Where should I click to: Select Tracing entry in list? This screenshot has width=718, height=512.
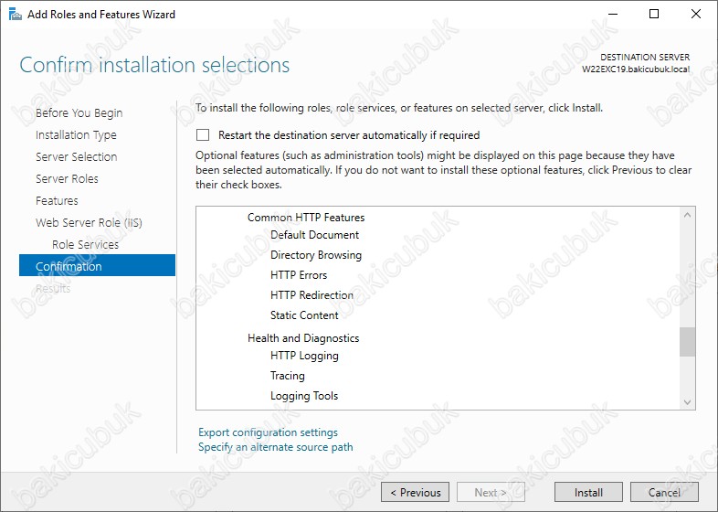287,376
